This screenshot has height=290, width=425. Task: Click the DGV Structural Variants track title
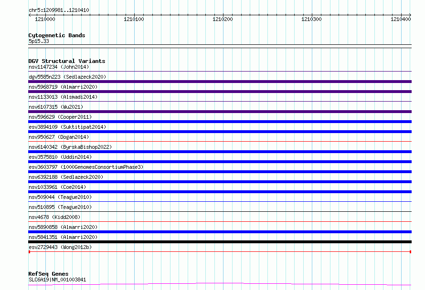(66, 61)
